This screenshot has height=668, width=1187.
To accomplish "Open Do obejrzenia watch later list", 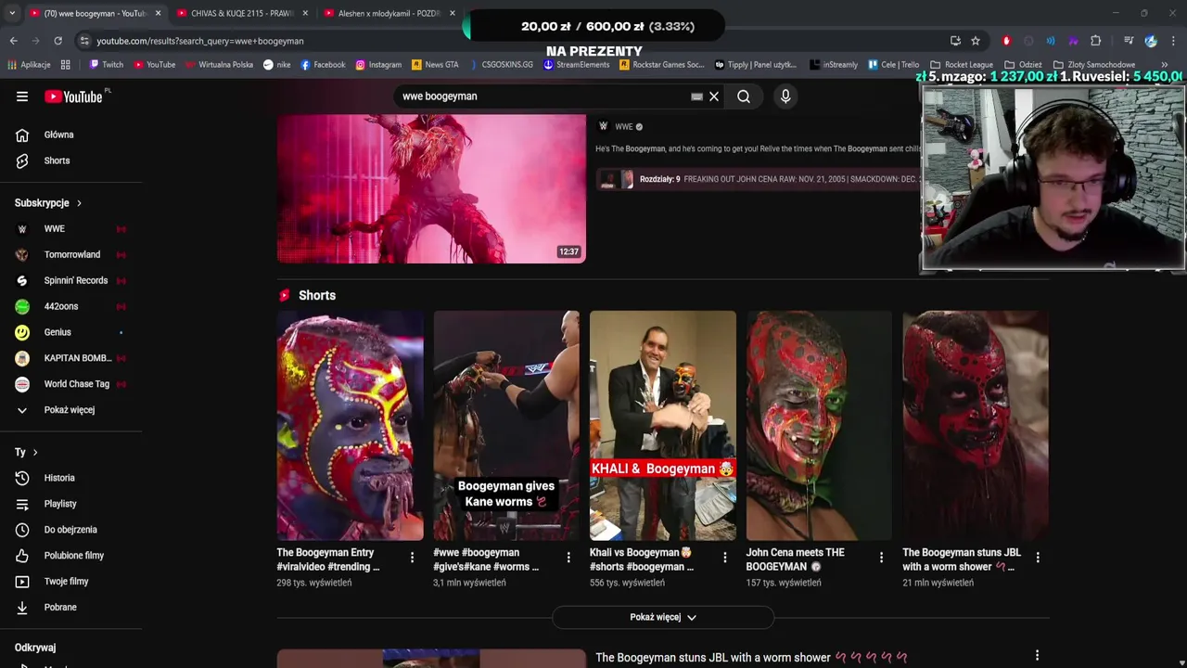I will coord(71,530).
